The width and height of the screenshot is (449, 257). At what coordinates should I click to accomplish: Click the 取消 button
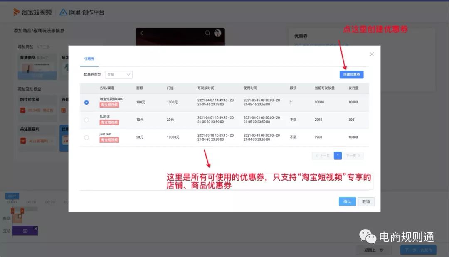click(366, 202)
